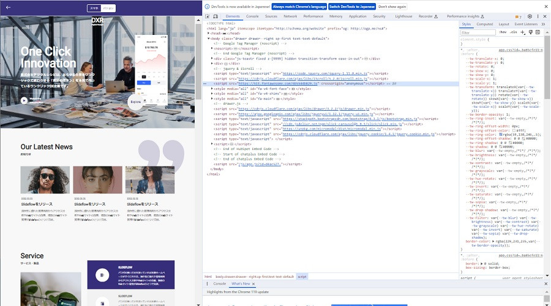Click Always match Chrome's language button

(299, 7)
